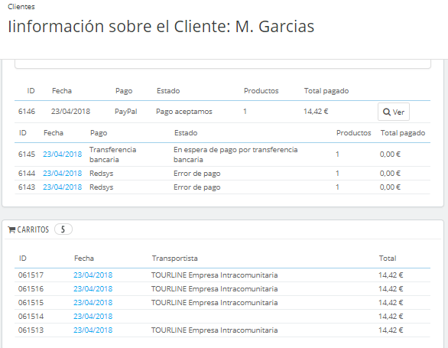Screen dimensions: 448x348
Task: Open the Clientes breadcrumb link
Action: [21, 7]
